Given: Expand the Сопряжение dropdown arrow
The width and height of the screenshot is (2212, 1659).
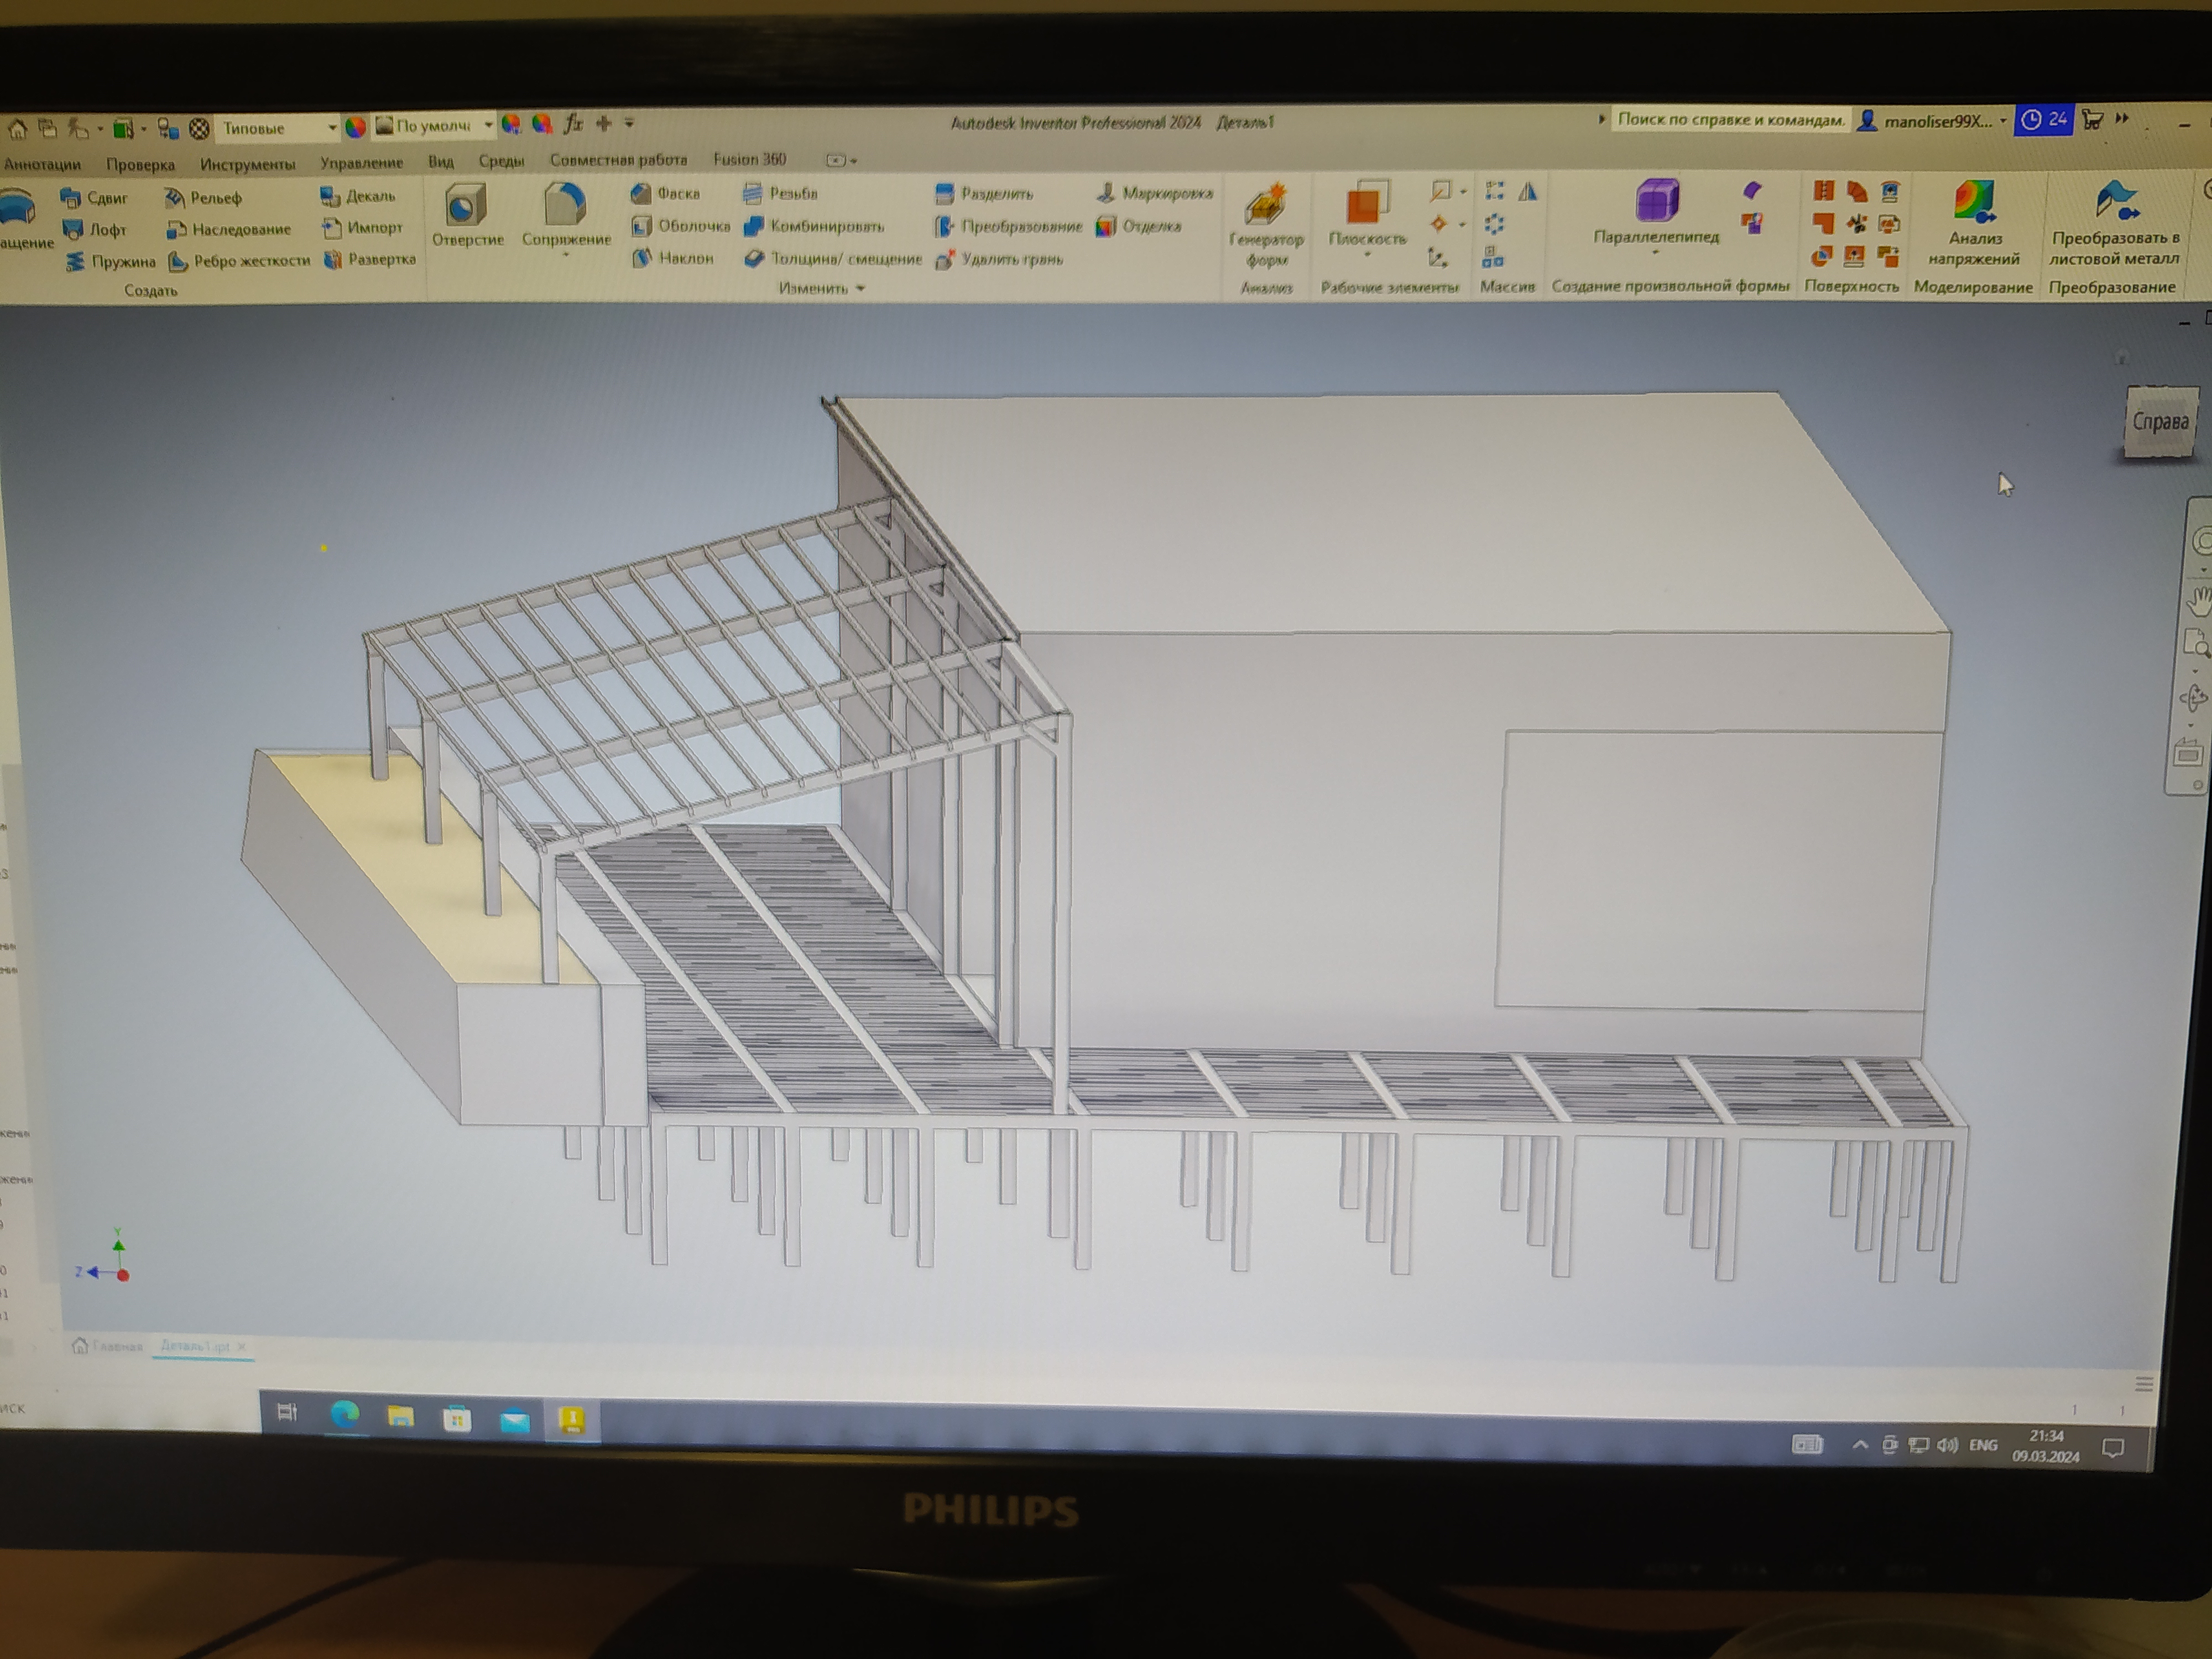Looking at the screenshot, I should click(565, 255).
